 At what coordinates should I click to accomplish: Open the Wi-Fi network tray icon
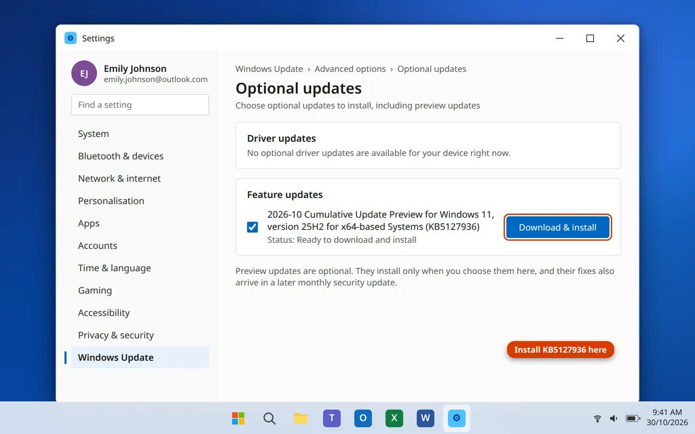click(x=597, y=418)
